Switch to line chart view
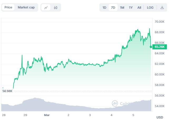This screenshot has width=169, height=119. click(46, 7)
